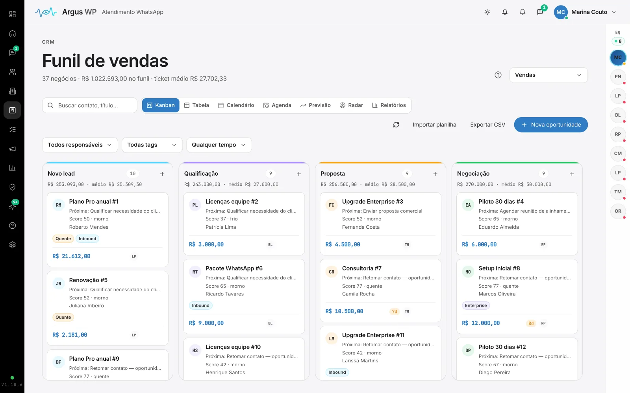Open the headset support icon in sidebar
630x393 pixels.
click(12, 33)
